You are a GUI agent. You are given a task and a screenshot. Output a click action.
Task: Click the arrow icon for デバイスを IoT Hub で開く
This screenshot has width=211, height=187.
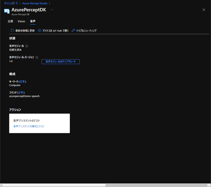point(39,30)
